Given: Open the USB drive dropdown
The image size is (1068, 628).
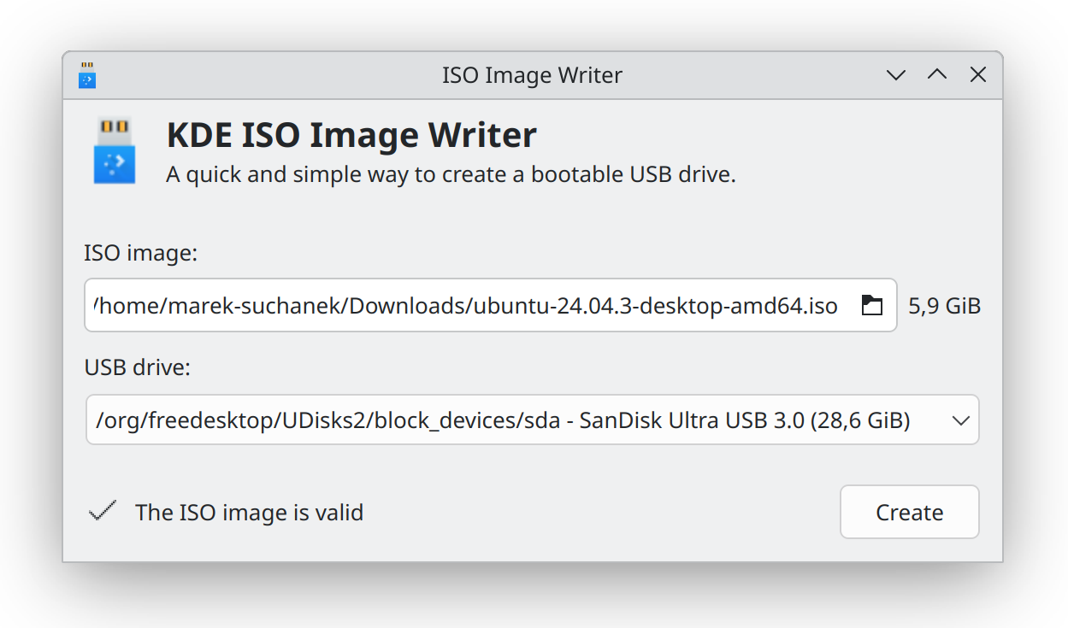Looking at the screenshot, I should pyautogui.click(x=533, y=420).
